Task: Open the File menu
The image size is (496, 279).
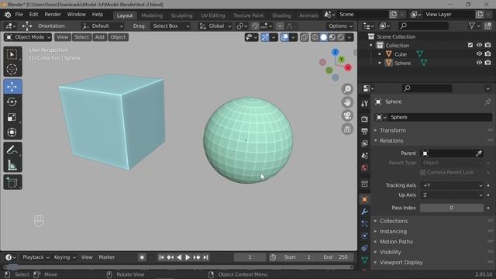Action: 19,15
